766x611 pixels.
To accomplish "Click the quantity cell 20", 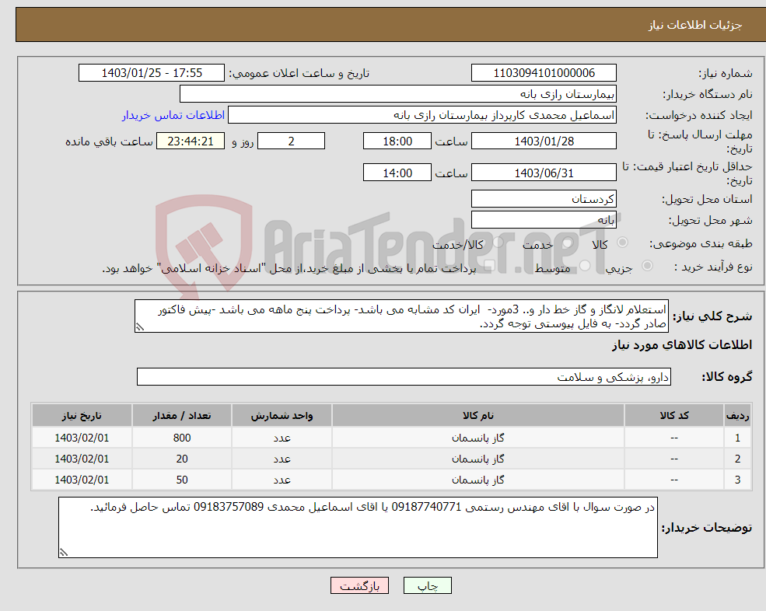I will pos(182,459).
